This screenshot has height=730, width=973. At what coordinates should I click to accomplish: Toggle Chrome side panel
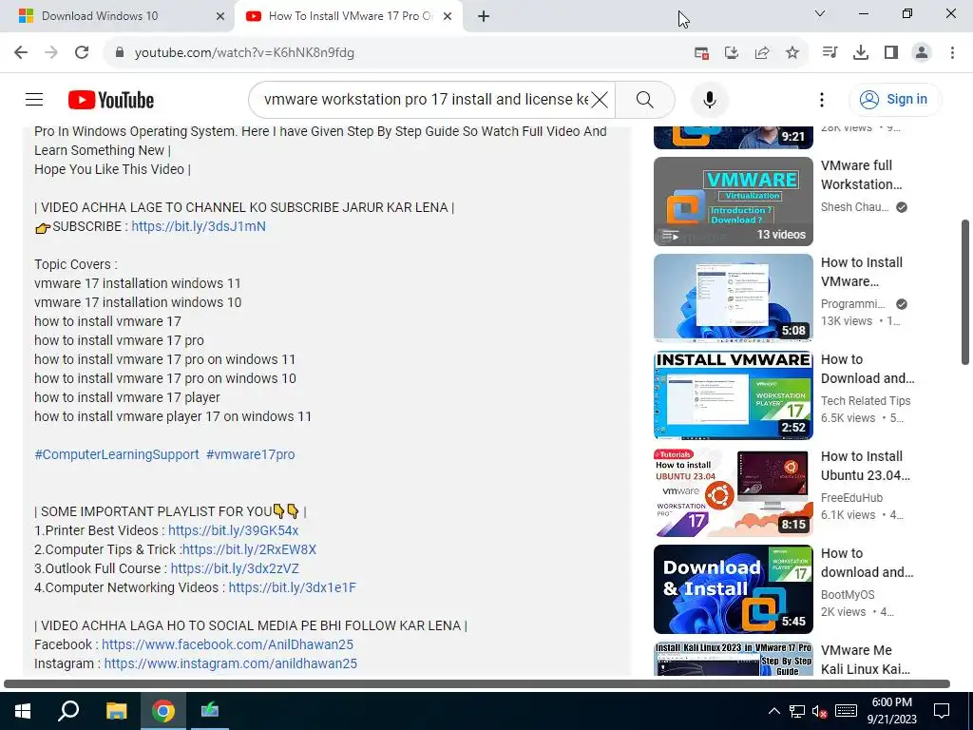click(x=891, y=53)
